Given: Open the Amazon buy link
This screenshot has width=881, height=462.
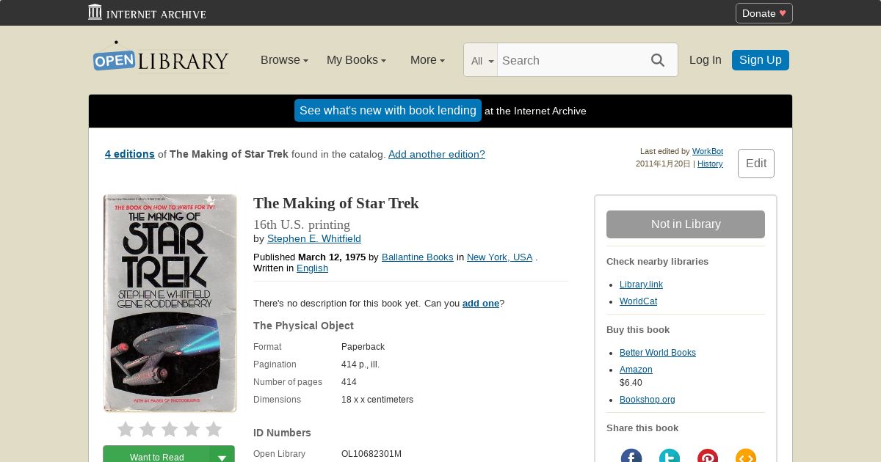Looking at the screenshot, I should click(636, 370).
